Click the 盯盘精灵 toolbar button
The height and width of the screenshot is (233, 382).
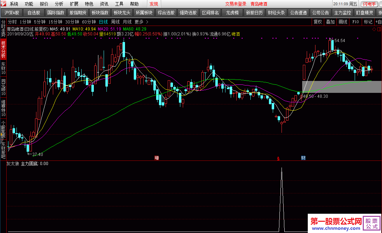pos(364,13)
